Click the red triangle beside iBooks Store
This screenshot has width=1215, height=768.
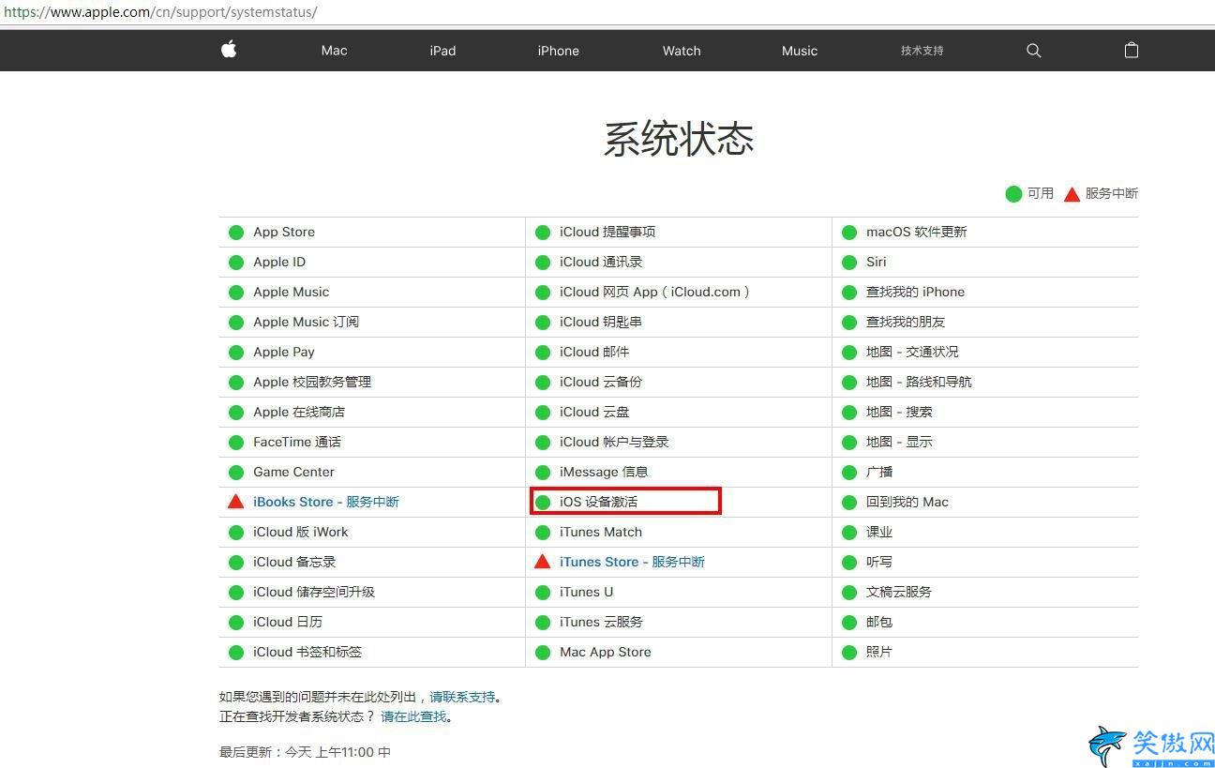coord(236,502)
